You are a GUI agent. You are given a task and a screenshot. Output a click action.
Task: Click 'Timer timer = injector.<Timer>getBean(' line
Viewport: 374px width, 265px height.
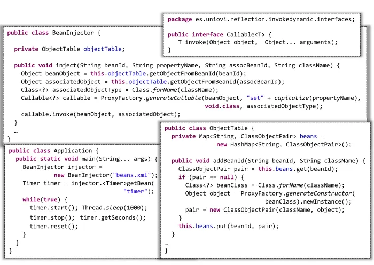pyautogui.click(x=89, y=183)
